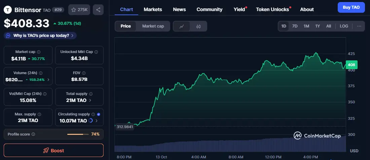Show info icon for Total supply

[91, 94]
